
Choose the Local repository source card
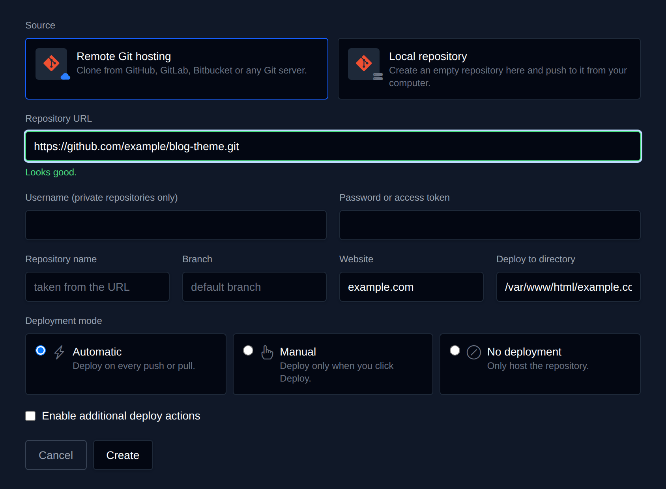pyautogui.click(x=489, y=69)
